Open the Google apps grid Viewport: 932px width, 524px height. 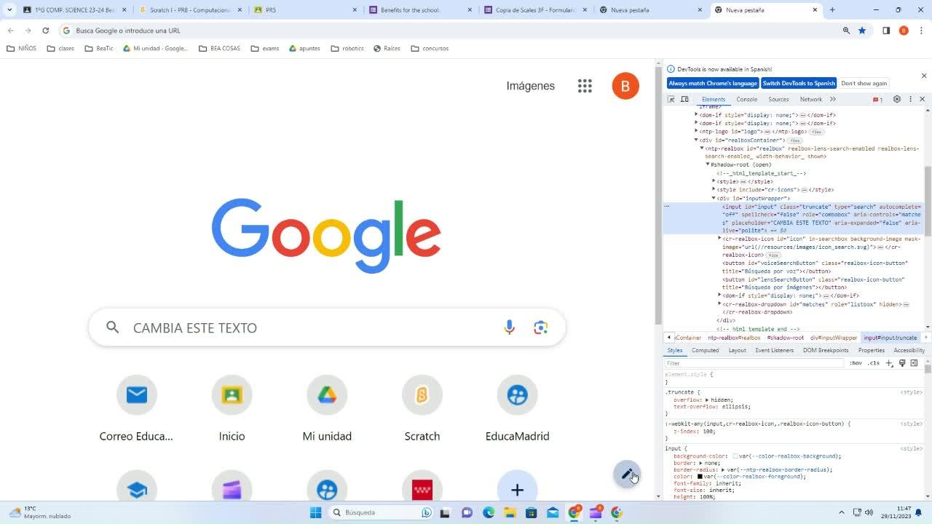[x=585, y=86]
